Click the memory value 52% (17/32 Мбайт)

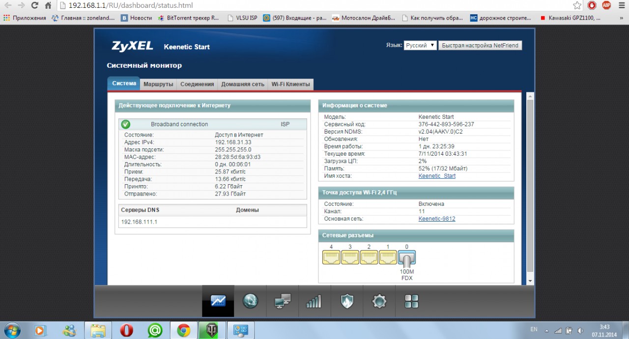(x=443, y=169)
